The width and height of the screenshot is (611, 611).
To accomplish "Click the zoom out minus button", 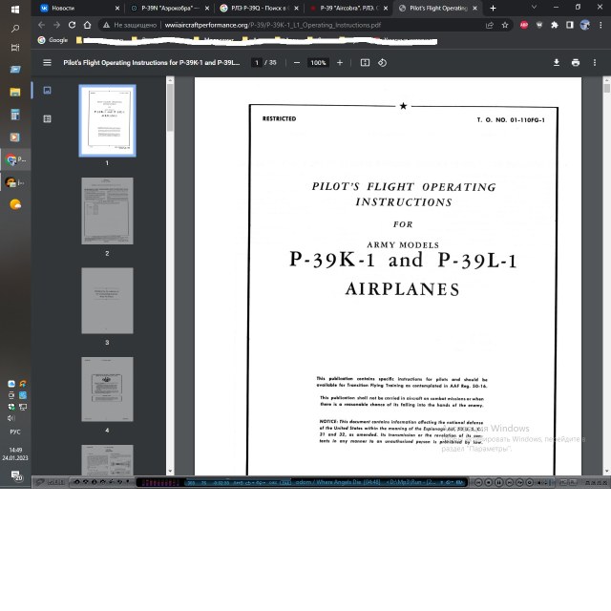I will point(297,63).
